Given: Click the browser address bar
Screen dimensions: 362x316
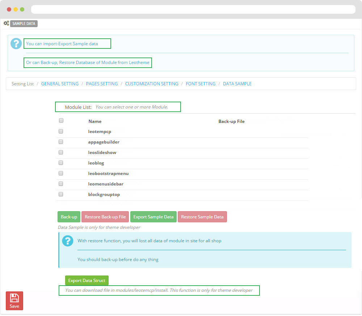Looking at the screenshot, I should [193, 9].
